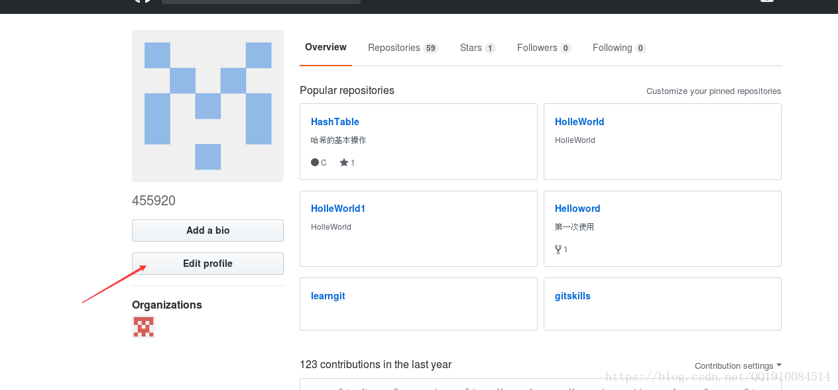838x390 pixels.
Task: Click the organization avatar under Organizations
Action: point(143,326)
